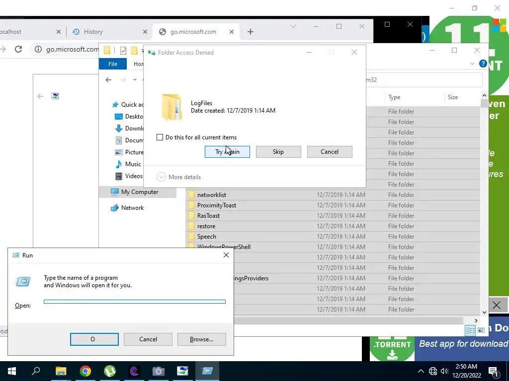Open the network globe tray icon
509x381 pixels.
(433, 371)
